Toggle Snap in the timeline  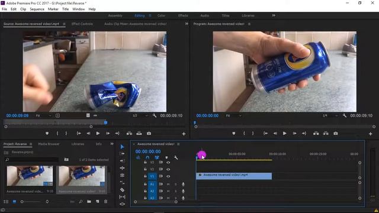pos(147,158)
